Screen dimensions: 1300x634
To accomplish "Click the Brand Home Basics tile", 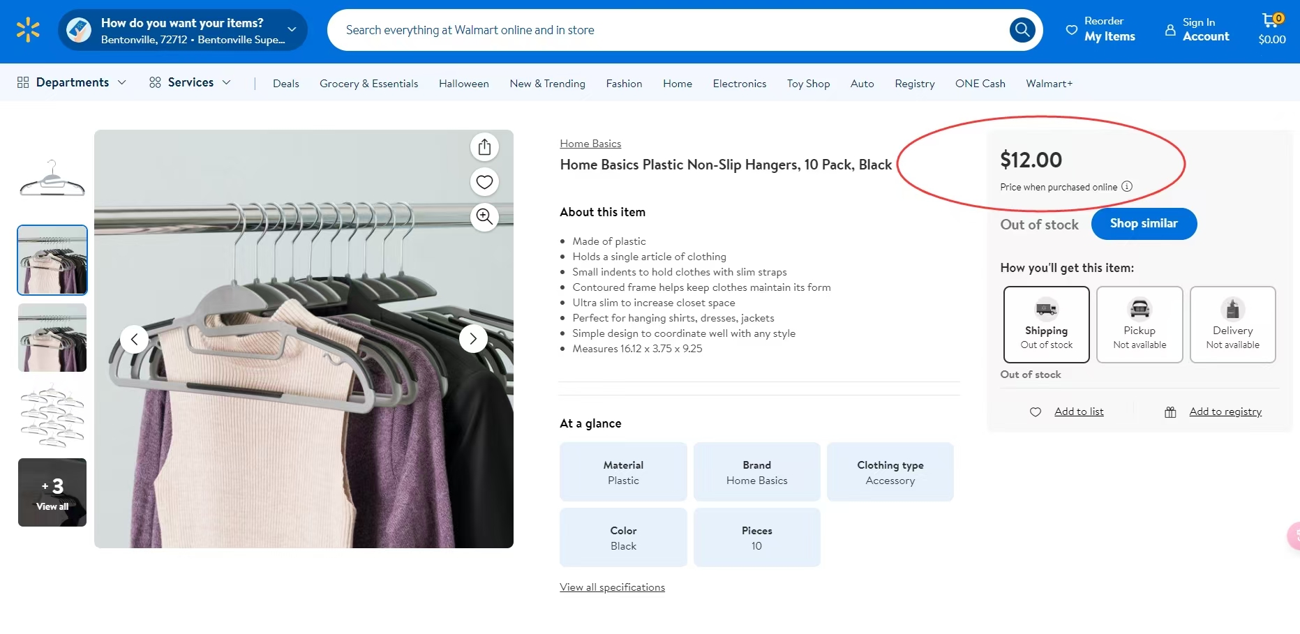I will [757, 472].
